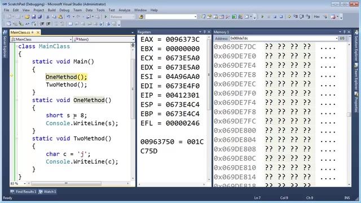Click the Navigate Backward icon
This screenshot has height=203, width=361.
point(89,16)
